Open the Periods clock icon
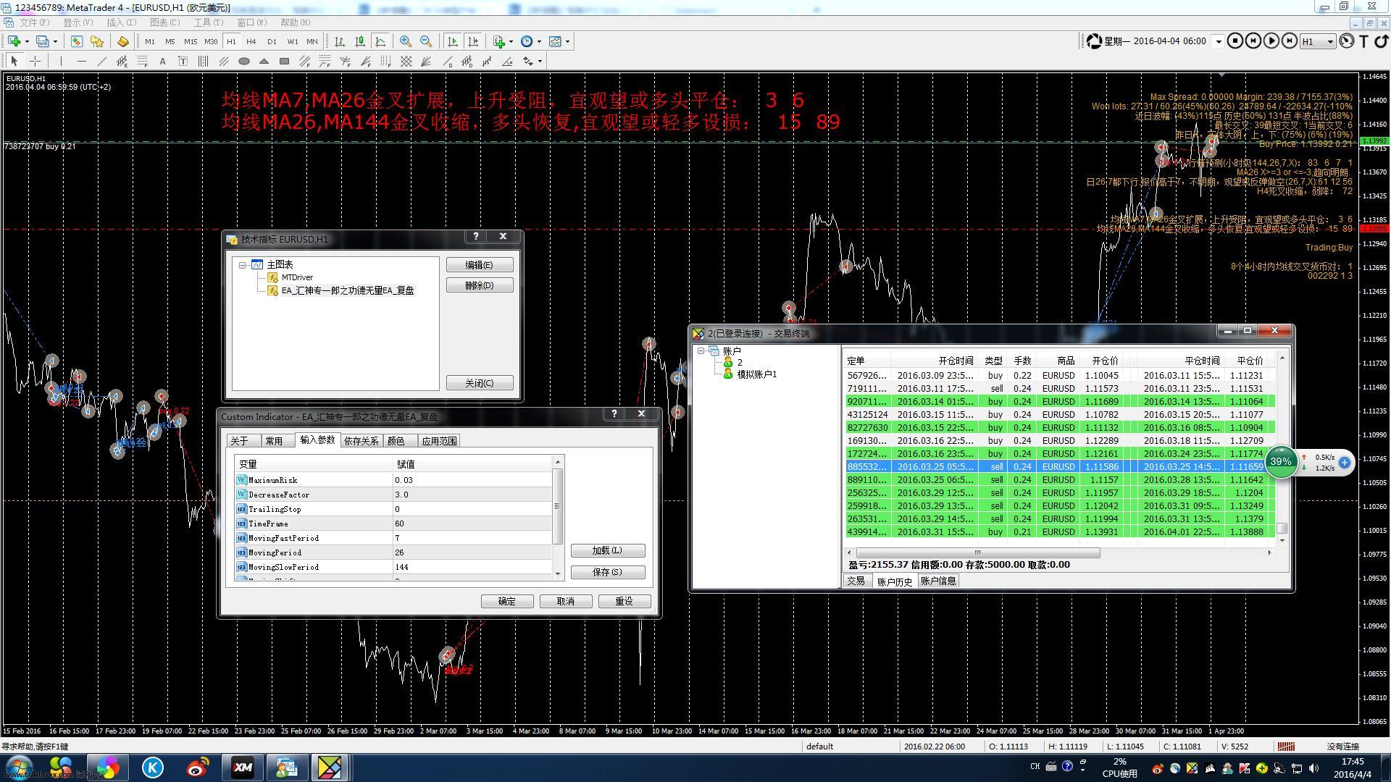 (x=527, y=41)
